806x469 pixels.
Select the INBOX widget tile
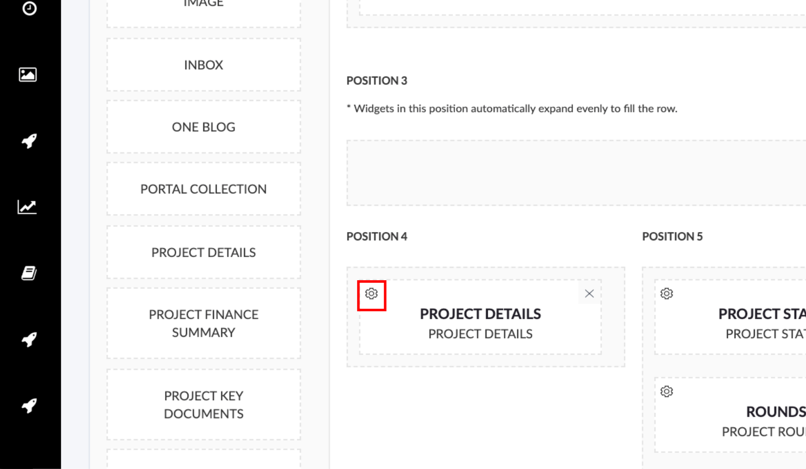click(x=204, y=65)
